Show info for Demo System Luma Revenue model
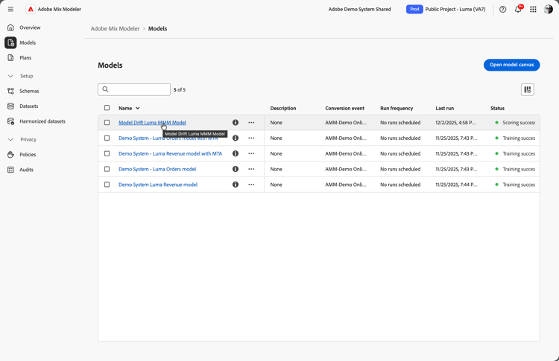Viewport: 559px width, 361px height. [x=236, y=185]
